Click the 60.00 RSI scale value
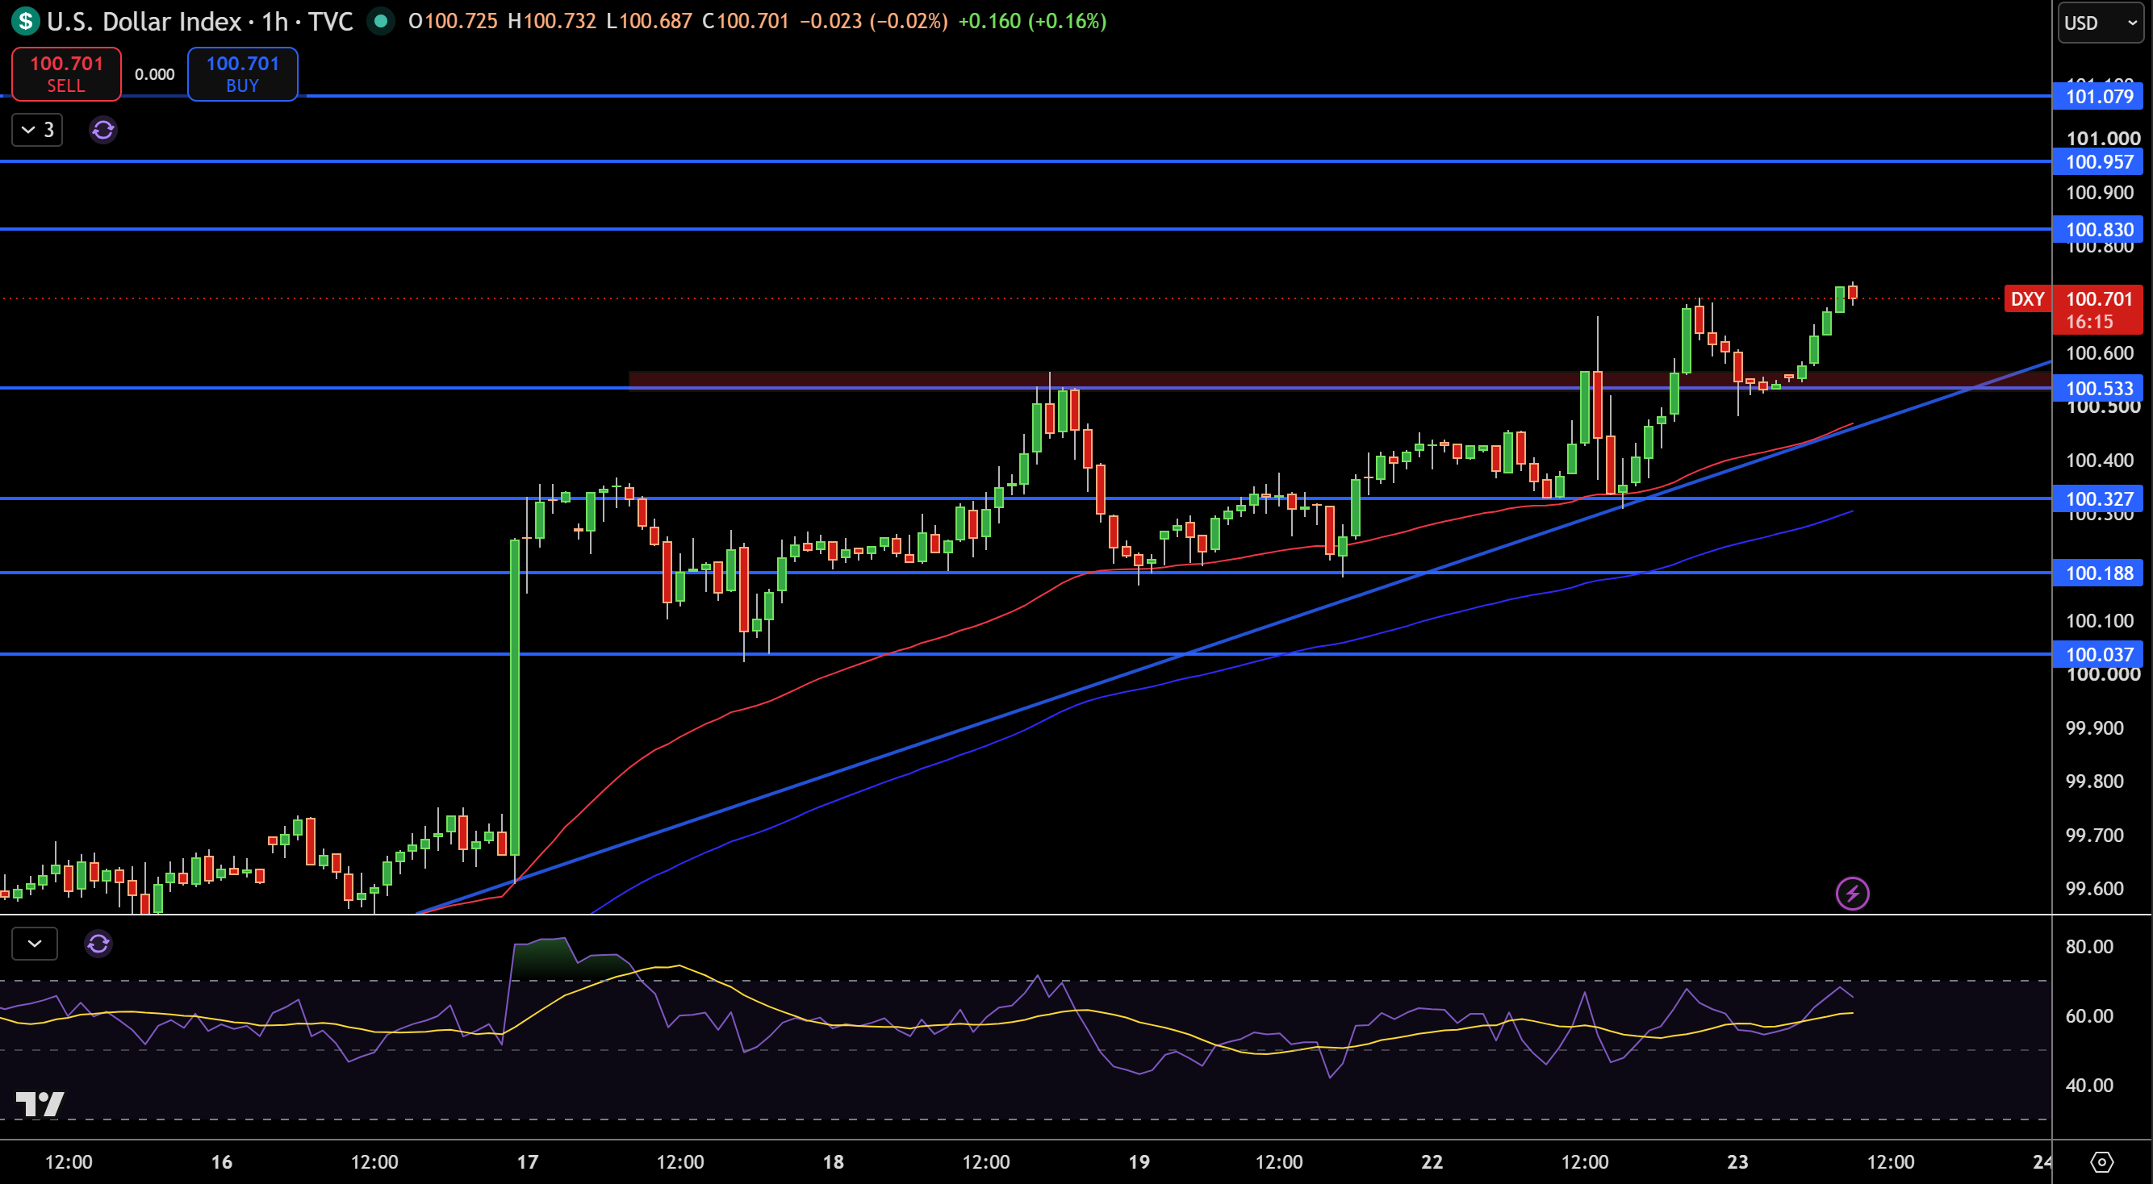 [x=2088, y=1016]
